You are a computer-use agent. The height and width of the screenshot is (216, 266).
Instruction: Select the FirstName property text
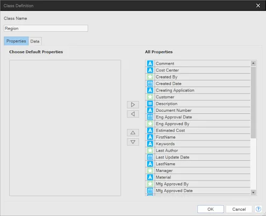[166, 137]
